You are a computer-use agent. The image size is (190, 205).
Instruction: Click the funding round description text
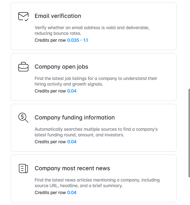[96, 132]
